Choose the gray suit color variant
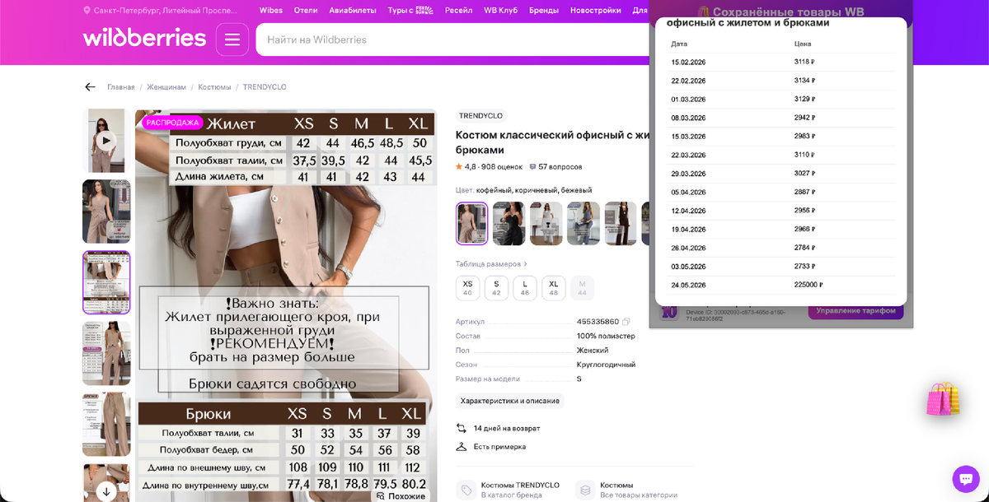 [x=583, y=224]
